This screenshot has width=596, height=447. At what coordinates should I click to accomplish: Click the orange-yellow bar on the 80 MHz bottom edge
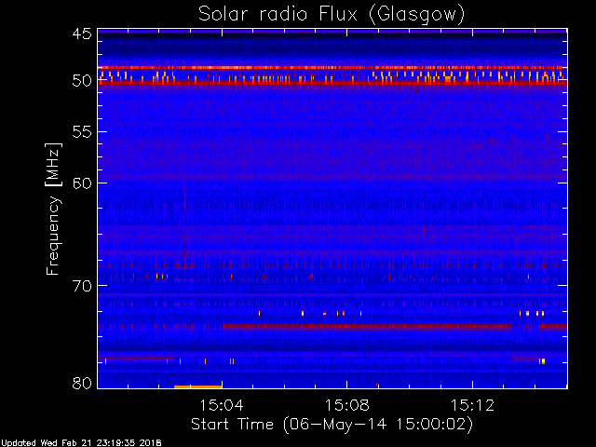click(197, 387)
